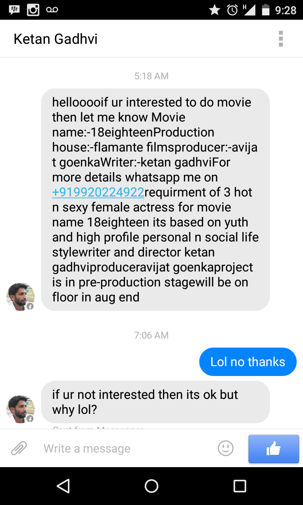Tap the paperclip attachment icon
Viewport: 303px width, 505px height.
pyautogui.click(x=19, y=448)
